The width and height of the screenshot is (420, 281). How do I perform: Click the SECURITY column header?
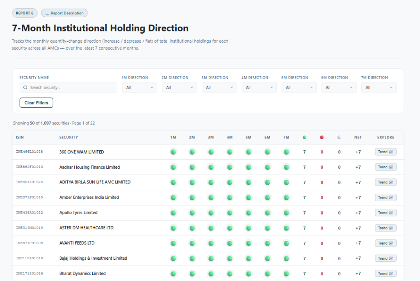pyautogui.click(x=68, y=137)
